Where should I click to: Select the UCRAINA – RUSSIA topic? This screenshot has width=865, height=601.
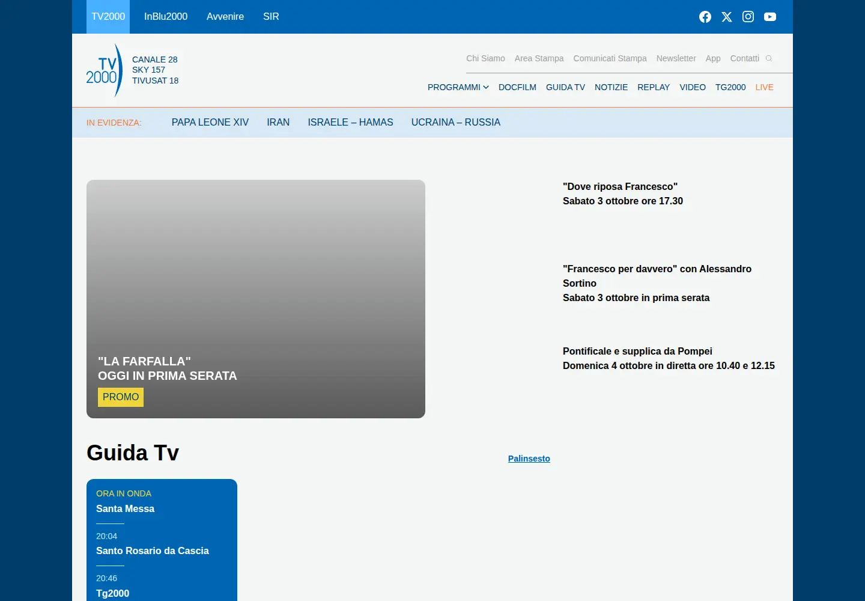[456, 123]
